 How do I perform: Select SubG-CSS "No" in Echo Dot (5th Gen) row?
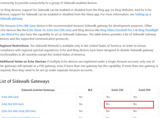108,104
